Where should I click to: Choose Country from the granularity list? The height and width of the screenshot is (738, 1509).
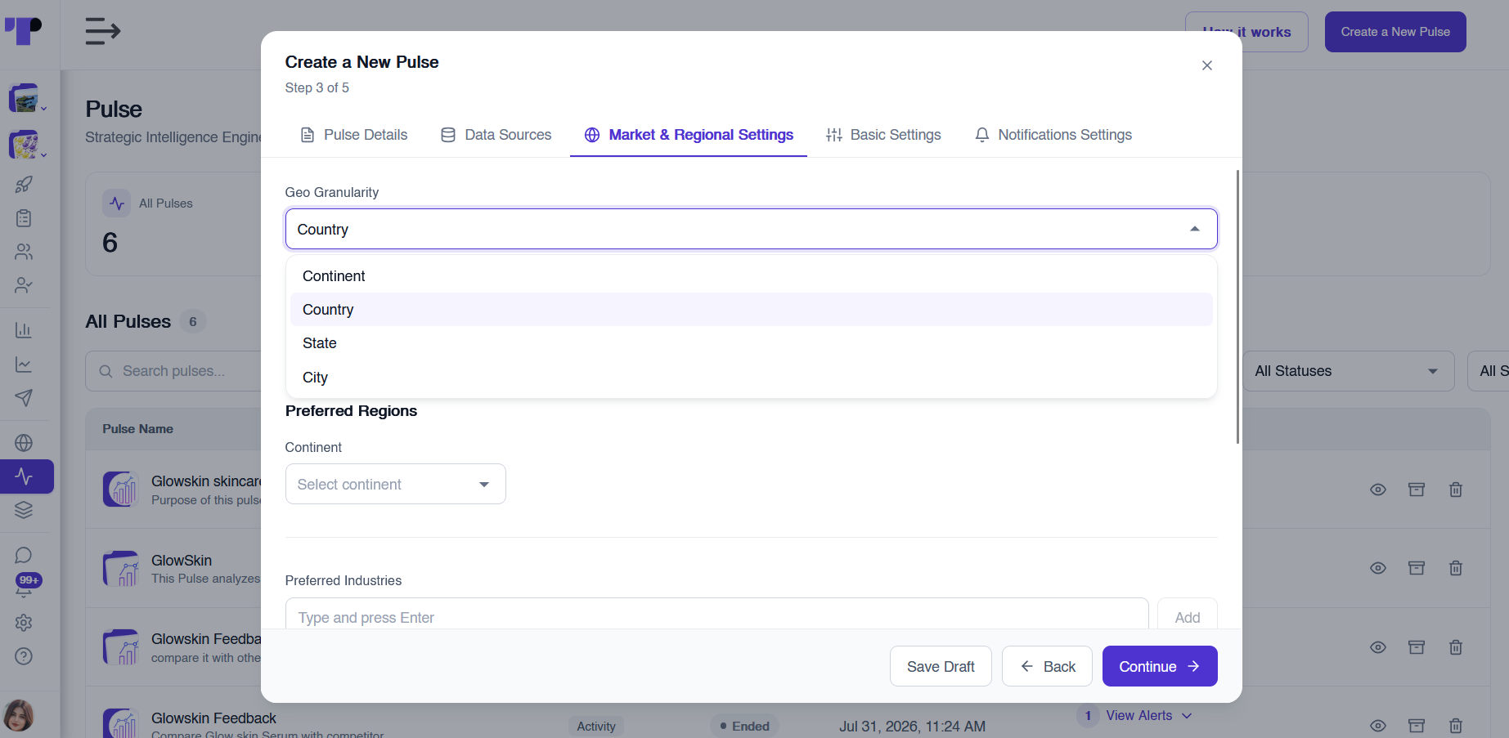pos(751,310)
